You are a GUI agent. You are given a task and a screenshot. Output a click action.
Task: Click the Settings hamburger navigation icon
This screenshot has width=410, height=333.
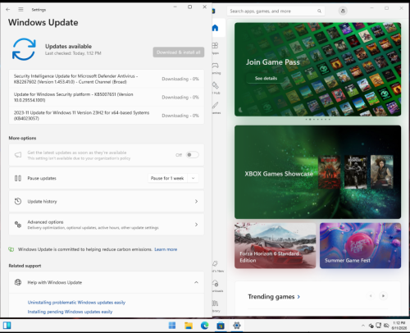20,10
